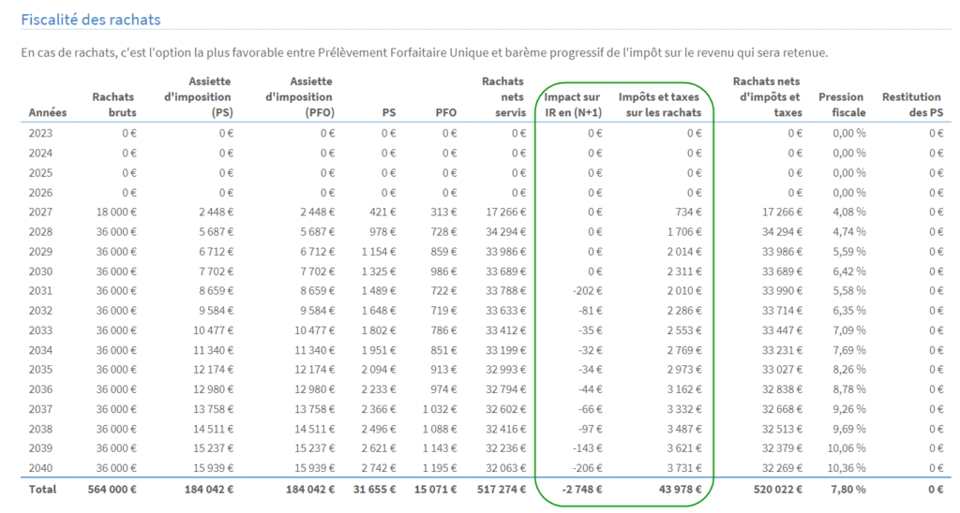960x513 pixels.
Task: Select the 'Rachats bruts' column header
Action: tap(113, 105)
